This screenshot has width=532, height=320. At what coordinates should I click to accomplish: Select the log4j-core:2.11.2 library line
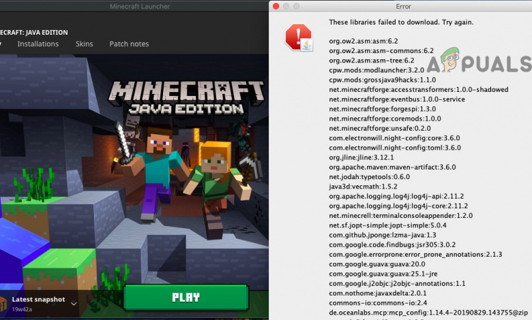coord(398,206)
